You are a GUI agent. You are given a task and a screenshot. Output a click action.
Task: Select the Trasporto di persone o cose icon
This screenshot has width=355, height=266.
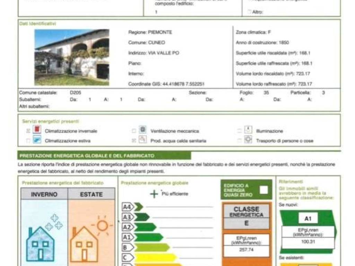[x=248, y=140]
